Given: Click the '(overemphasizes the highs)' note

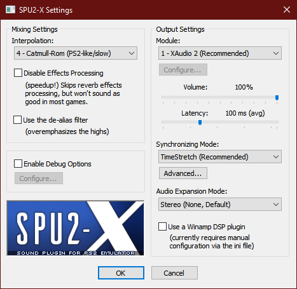Looking at the screenshot, I should click(x=67, y=131).
